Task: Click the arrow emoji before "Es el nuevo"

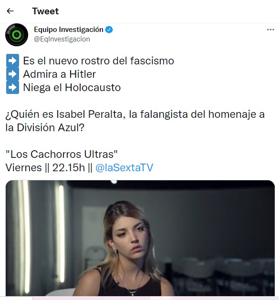Action: 12,61
